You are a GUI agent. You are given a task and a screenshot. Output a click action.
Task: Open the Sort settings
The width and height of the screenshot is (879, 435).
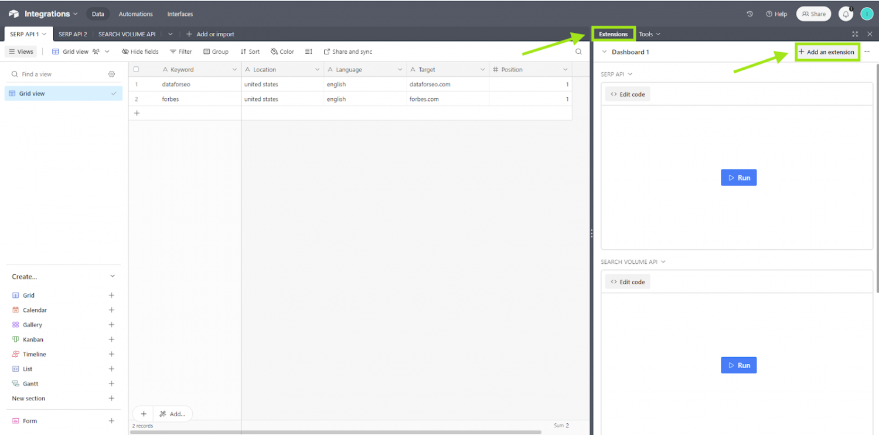point(250,52)
